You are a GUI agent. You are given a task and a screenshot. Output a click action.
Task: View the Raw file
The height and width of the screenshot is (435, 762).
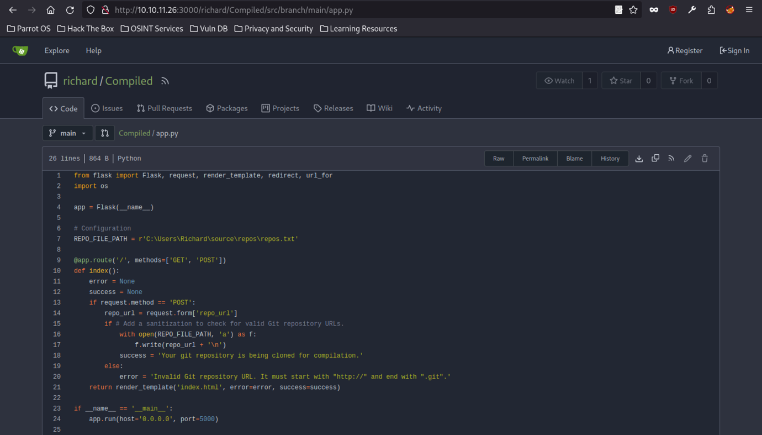click(499, 159)
